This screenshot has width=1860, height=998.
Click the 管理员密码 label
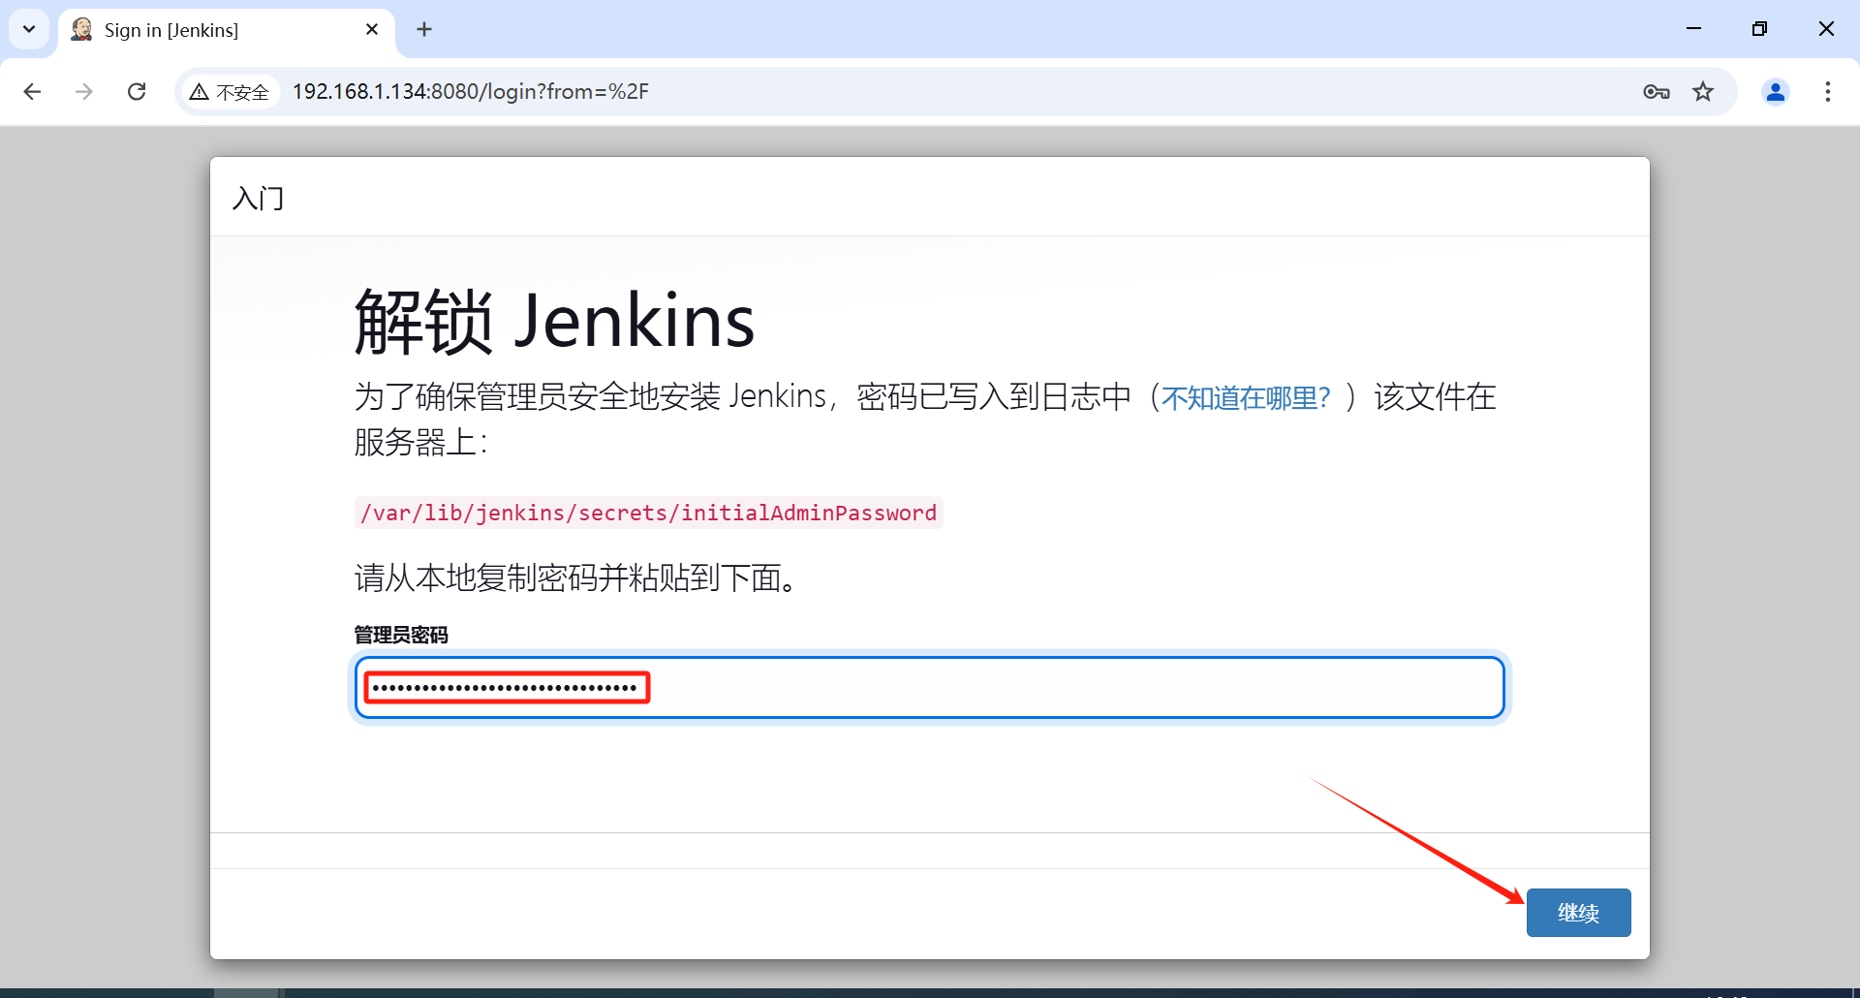pos(401,635)
